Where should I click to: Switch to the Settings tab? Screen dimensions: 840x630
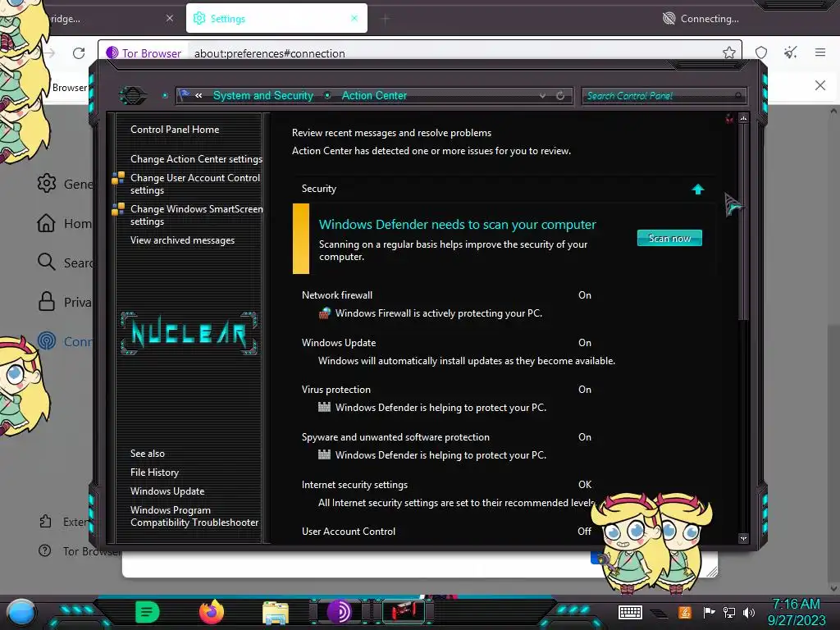(x=276, y=18)
